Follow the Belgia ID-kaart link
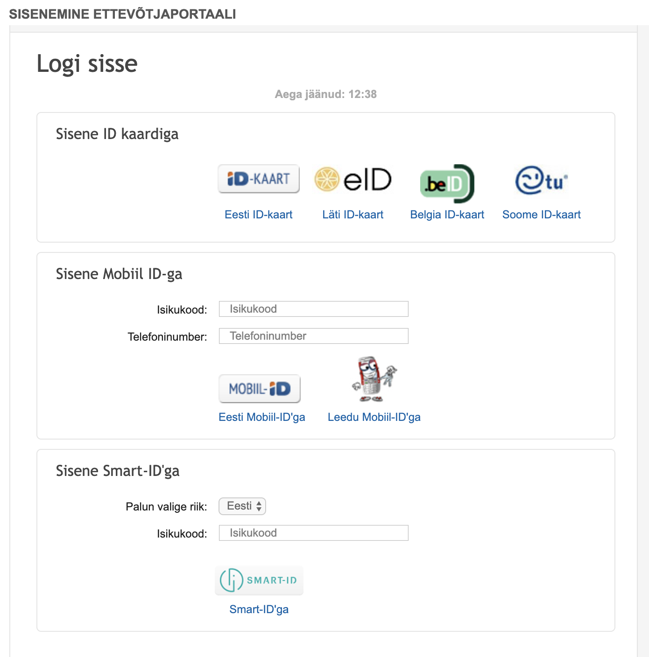 [x=447, y=215]
